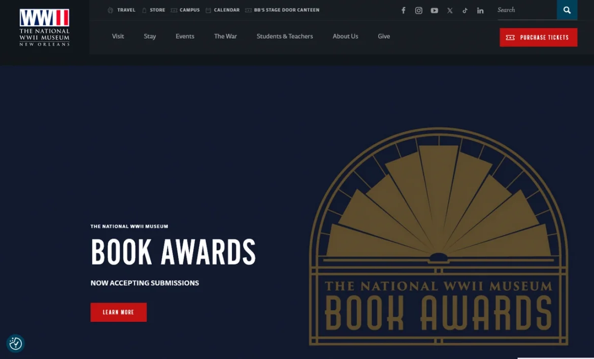
Task: Go to the Store link
Action: point(157,10)
